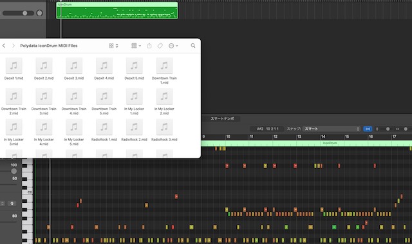Select the RadioRock 2.mid file icon
The height and width of the screenshot is (244, 412).
pos(135,127)
